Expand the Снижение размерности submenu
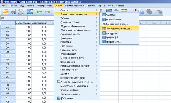 [77, 58]
